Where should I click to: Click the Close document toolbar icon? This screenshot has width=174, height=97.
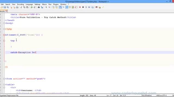pyautogui.click(x=11, y=7)
